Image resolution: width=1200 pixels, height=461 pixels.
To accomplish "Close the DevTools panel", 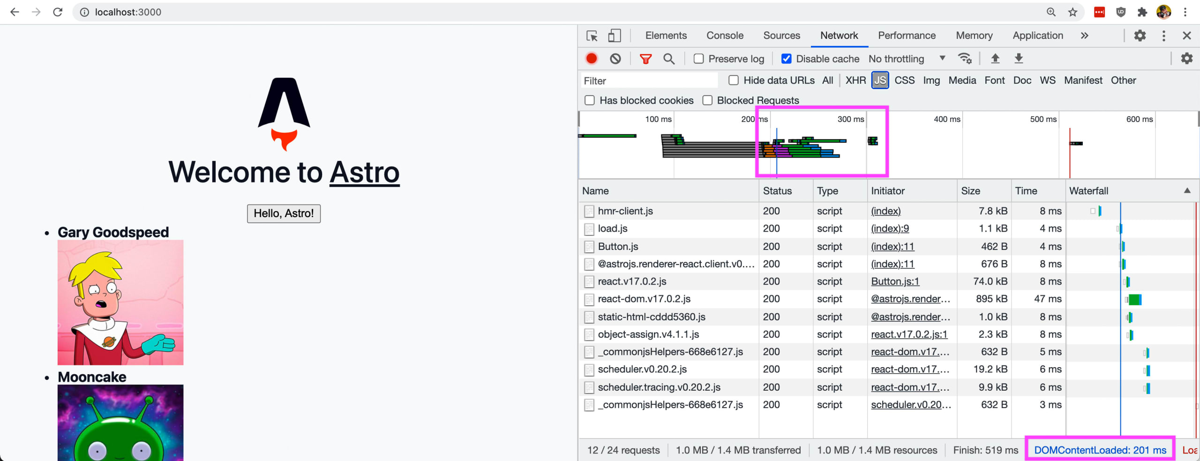I will pos(1186,36).
